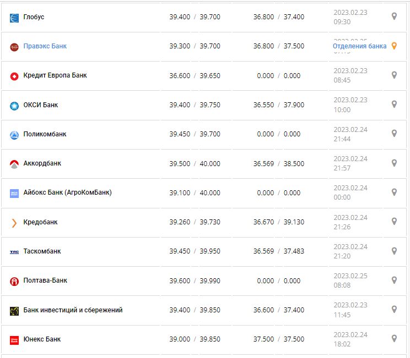410x358 pixels.
Task: Select the Айбокс Банк (АгроКомБанк) name
Action: 67,192
